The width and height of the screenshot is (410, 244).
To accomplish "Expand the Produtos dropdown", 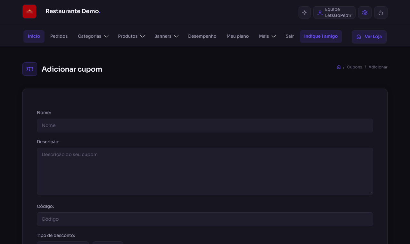I will point(131,36).
